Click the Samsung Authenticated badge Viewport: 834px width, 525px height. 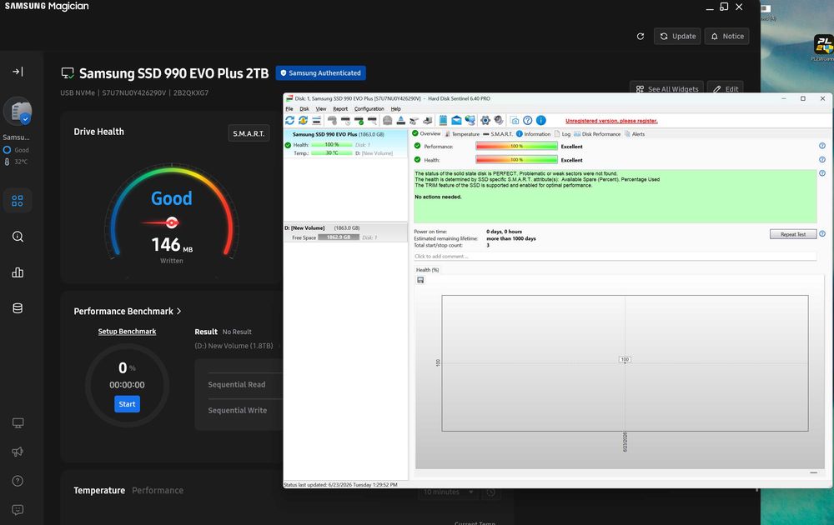(321, 72)
